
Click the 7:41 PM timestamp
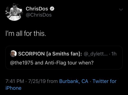coord(15,81)
